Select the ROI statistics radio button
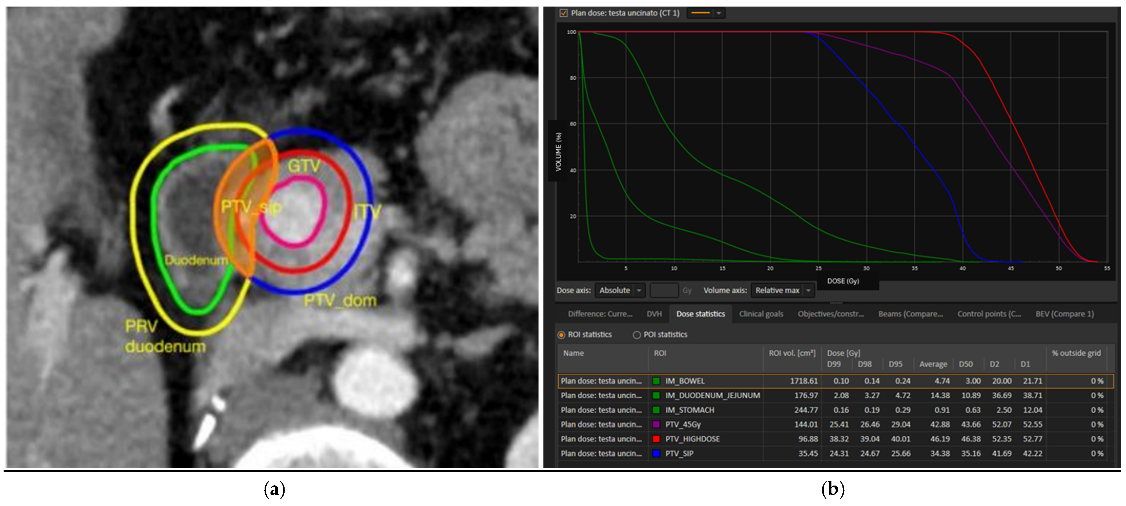 561,335
